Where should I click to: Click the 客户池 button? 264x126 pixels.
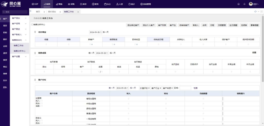coord(172,25)
